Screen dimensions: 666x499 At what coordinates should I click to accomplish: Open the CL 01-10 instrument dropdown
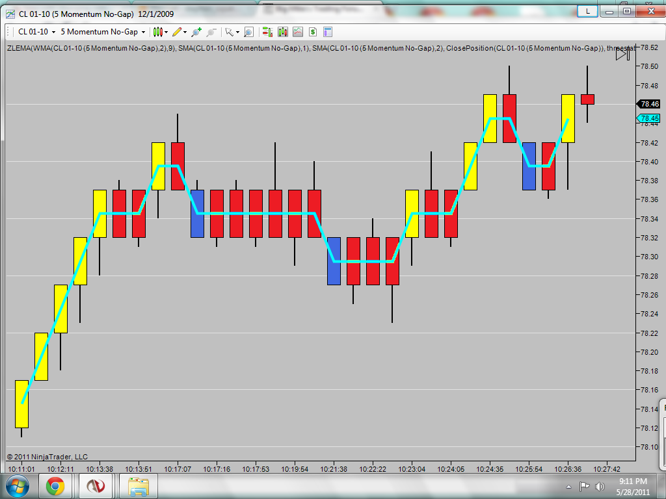coord(36,32)
